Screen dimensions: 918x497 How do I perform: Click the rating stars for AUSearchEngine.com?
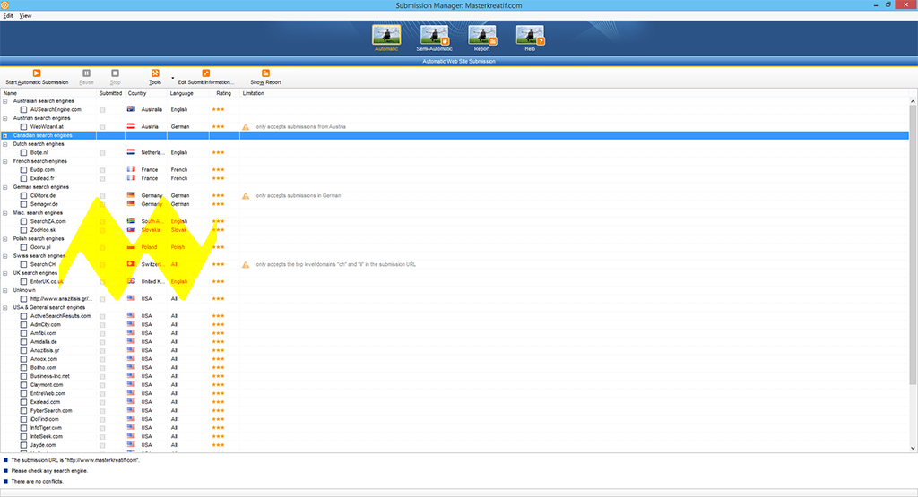click(219, 109)
